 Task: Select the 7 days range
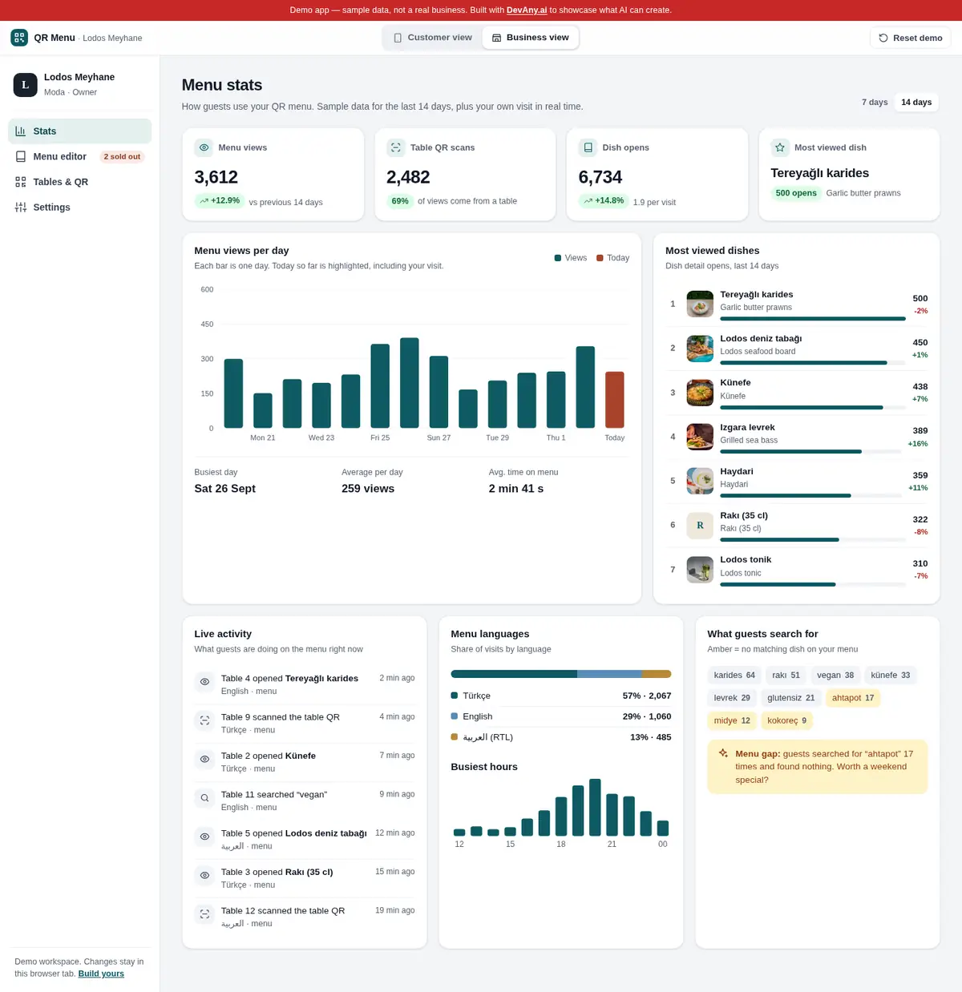click(875, 103)
